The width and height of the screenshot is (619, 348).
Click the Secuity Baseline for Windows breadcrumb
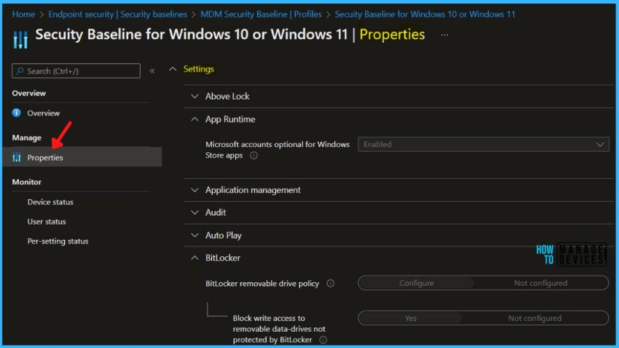(x=425, y=14)
